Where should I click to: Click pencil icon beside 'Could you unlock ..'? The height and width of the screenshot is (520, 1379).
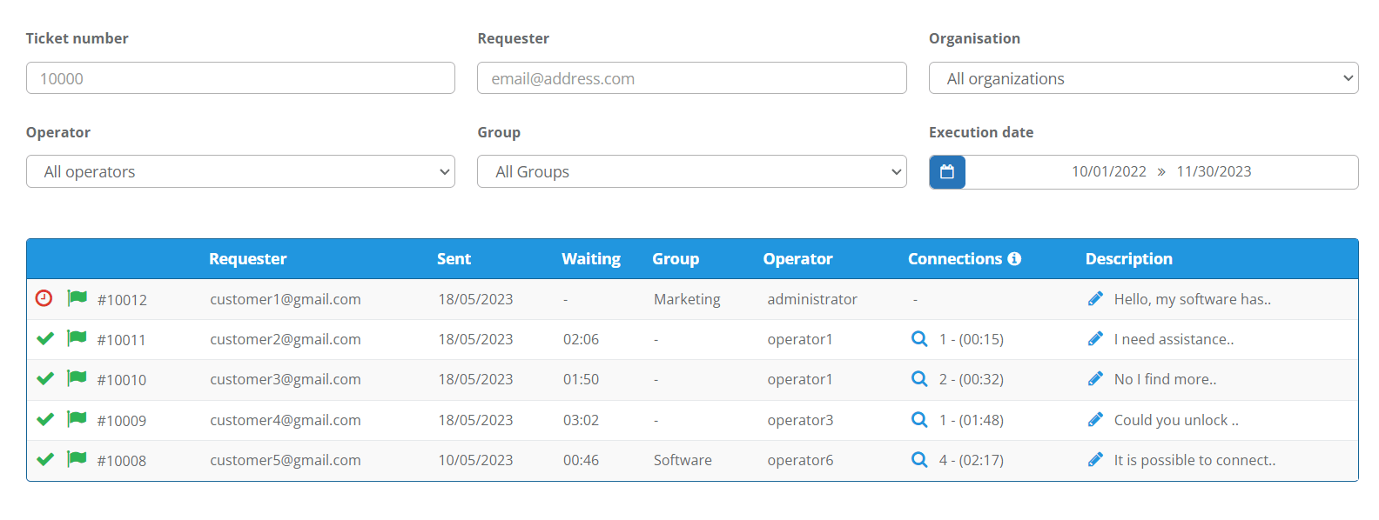click(x=1095, y=420)
